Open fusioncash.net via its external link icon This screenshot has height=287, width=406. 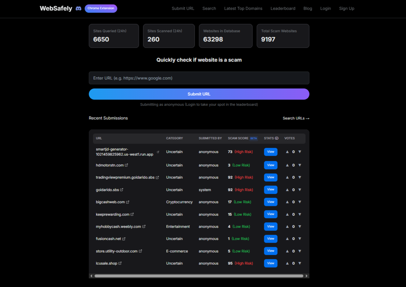tap(124, 238)
